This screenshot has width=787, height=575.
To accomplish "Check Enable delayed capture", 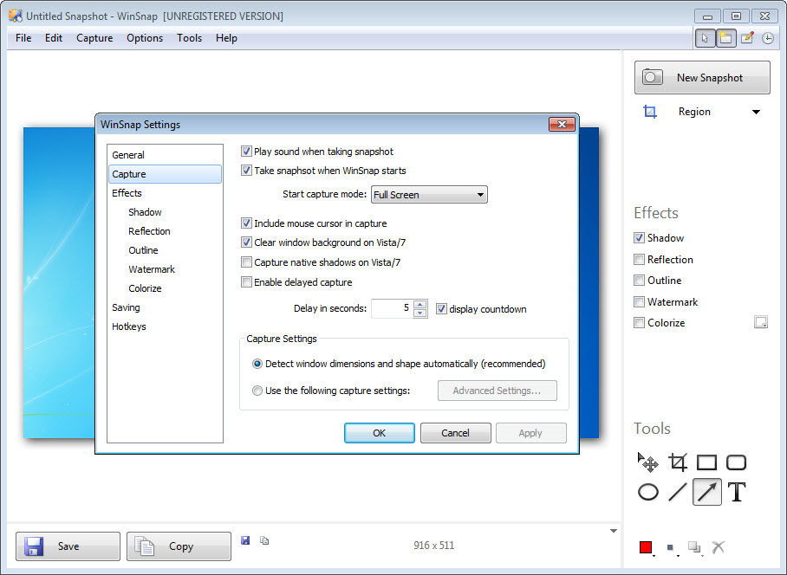I will point(246,282).
